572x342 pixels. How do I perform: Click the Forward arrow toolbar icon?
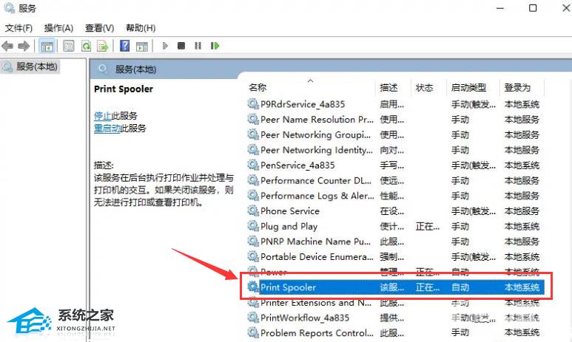pyautogui.click(x=24, y=46)
